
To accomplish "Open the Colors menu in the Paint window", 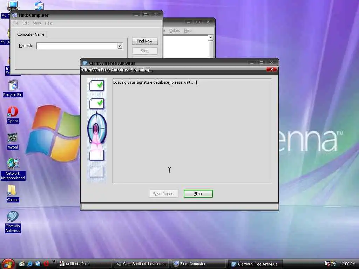I will 175,30.
